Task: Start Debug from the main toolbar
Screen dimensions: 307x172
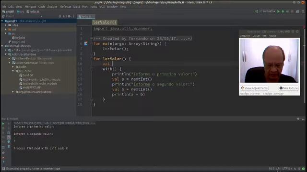Action: (x=283, y=11)
